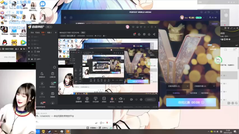The height and width of the screenshot is (134, 239).
Task: Click the lock icon in stream header
Action: (139, 34)
